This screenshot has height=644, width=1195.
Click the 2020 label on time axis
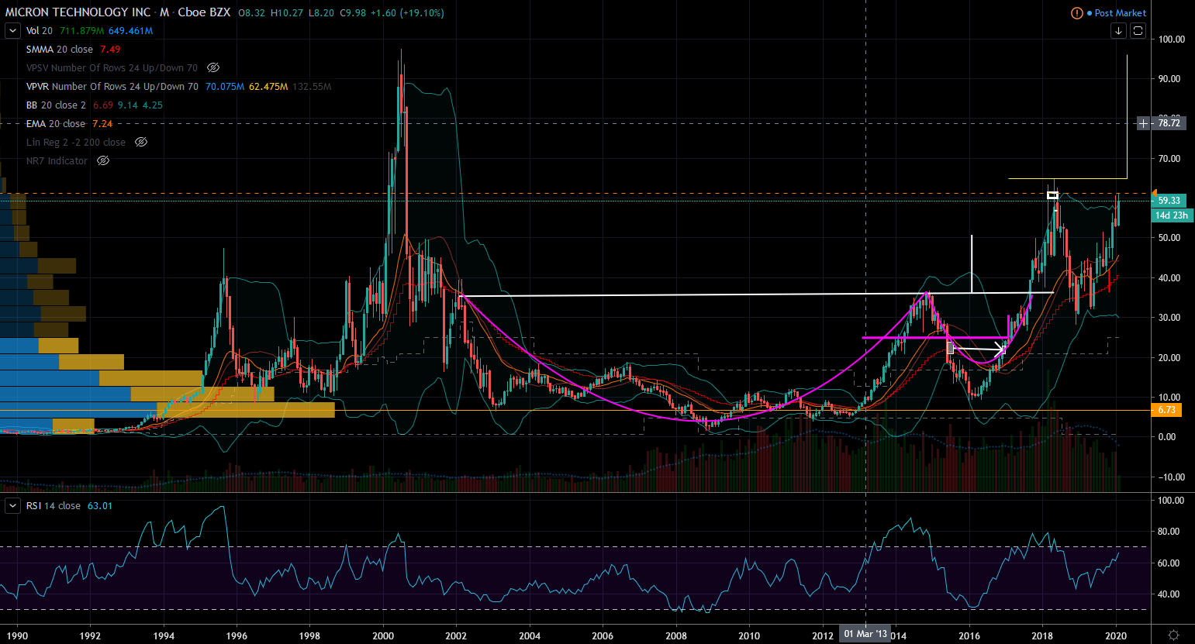pos(1116,636)
